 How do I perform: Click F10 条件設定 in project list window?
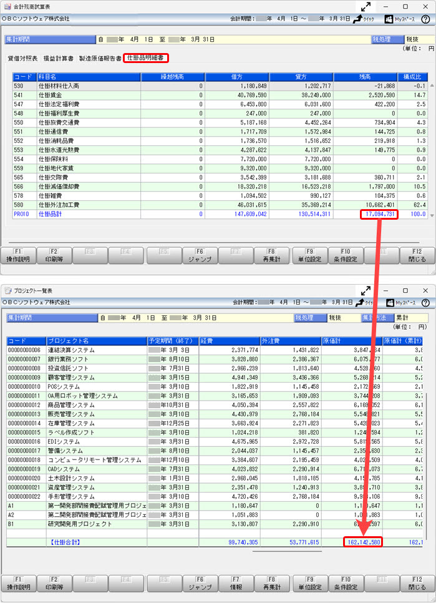[x=346, y=584]
